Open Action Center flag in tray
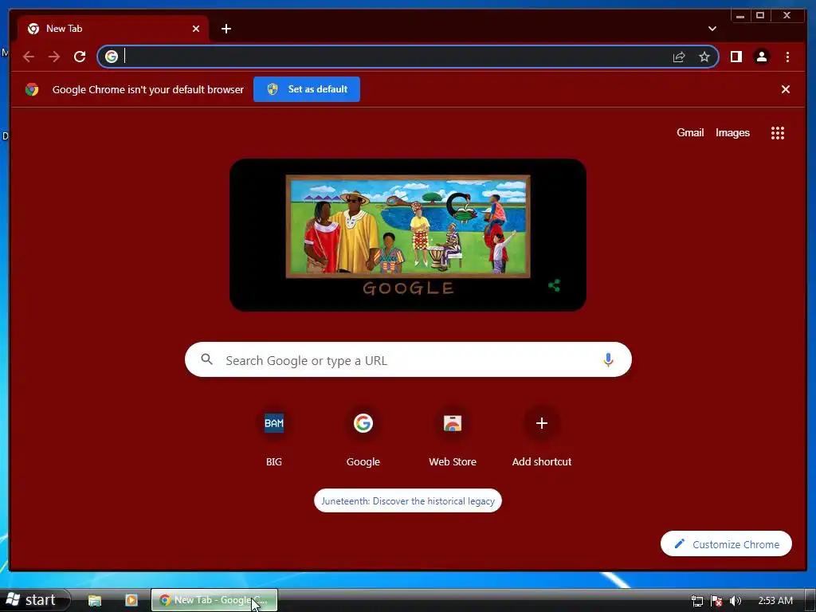The image size is (816, 612). pyautogui.click(x=716, y=601)
